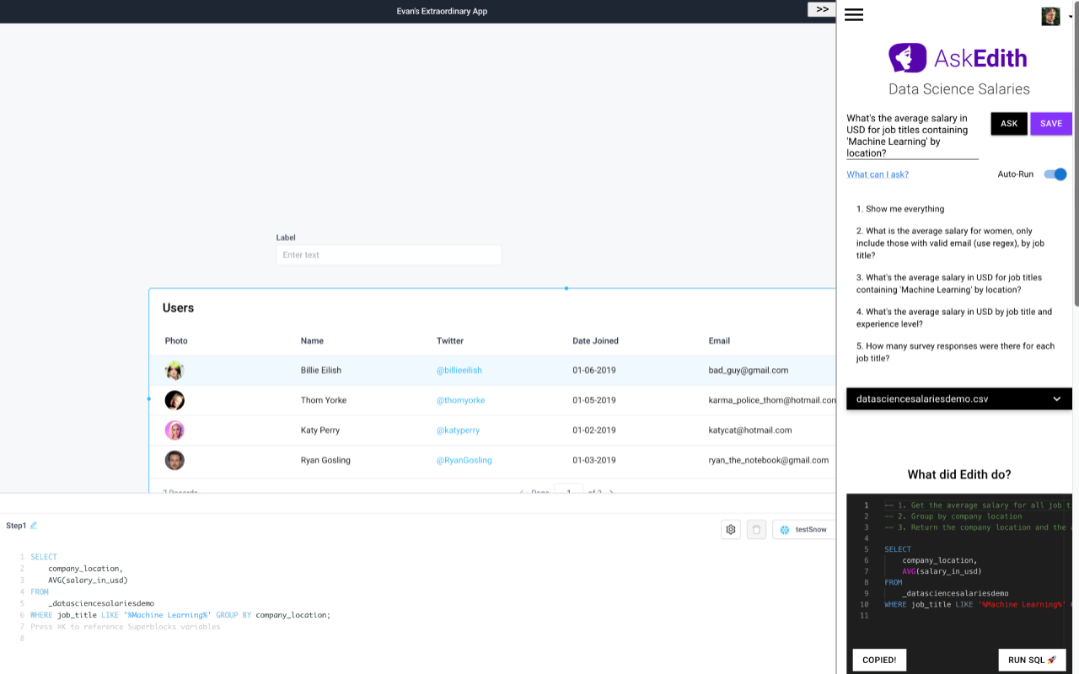Open the AskEdith hamburger menu
This screenshot has height=674, width=1079.
click(x=854, y=15)
